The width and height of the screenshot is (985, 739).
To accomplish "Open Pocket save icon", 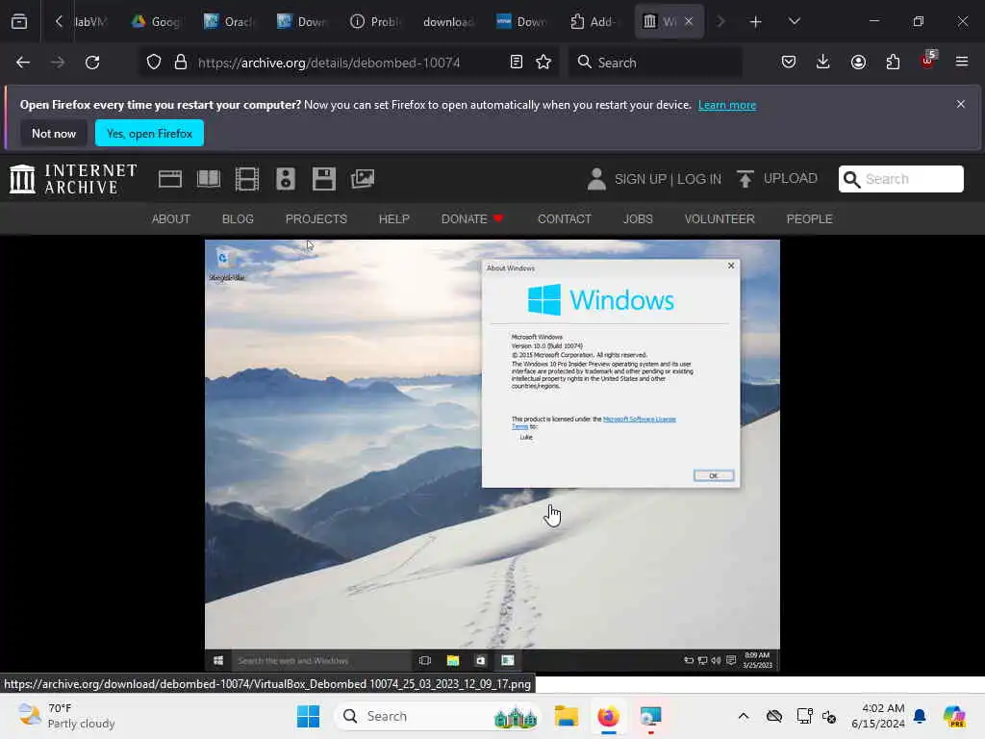I will tap(789, 62).
